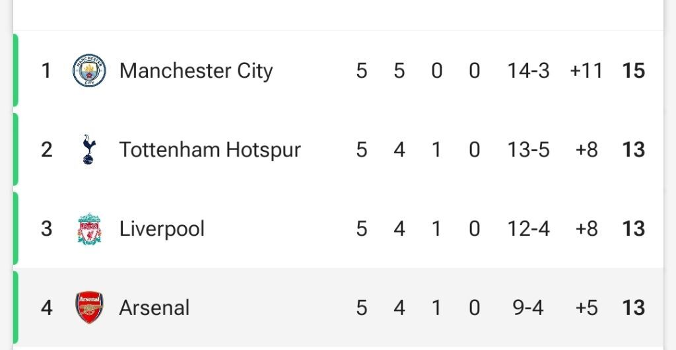This screenshot has width=676, height=350.
Task: Select the Liverpool team name
Action: click(x=162, y=229)
